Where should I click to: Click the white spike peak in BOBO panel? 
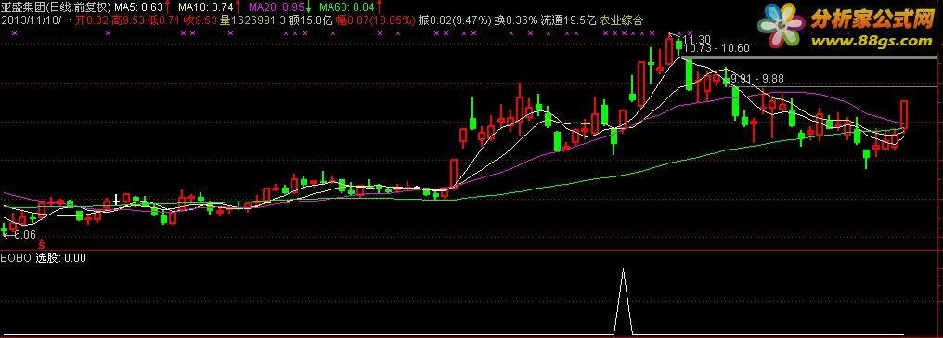coord(623,270)
